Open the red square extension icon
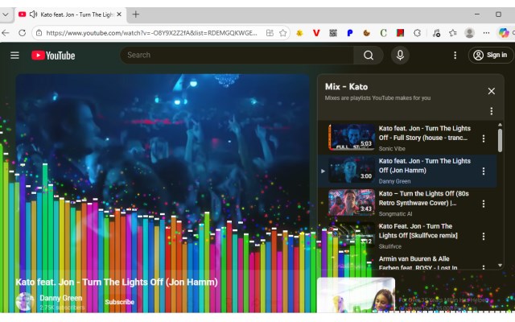The height and width of the screenshot is (322, 515). click(400, 33)
